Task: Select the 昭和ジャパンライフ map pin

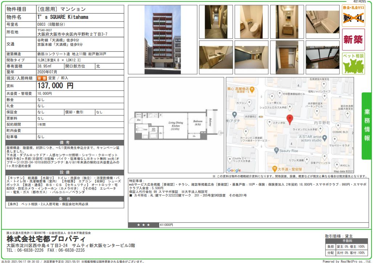Action: click(x=325, y=97)
